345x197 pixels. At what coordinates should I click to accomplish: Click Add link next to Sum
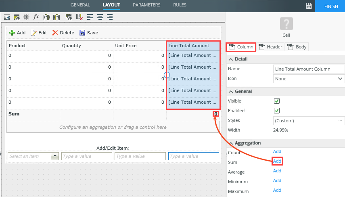point(277,161)
